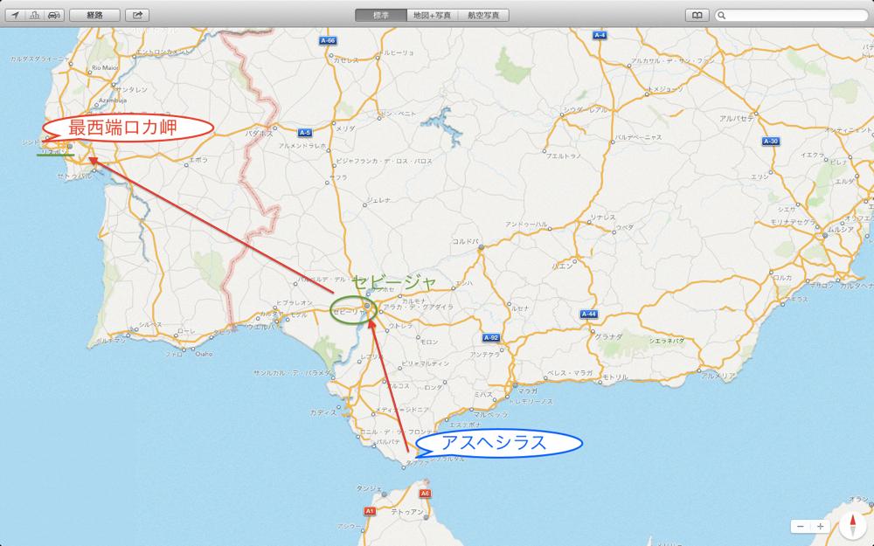Click the A-44 highway shield
This screenshot has width=874, height=546.
588,314
